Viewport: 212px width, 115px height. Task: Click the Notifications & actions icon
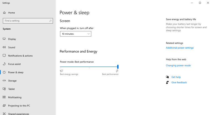pos(4,55)
